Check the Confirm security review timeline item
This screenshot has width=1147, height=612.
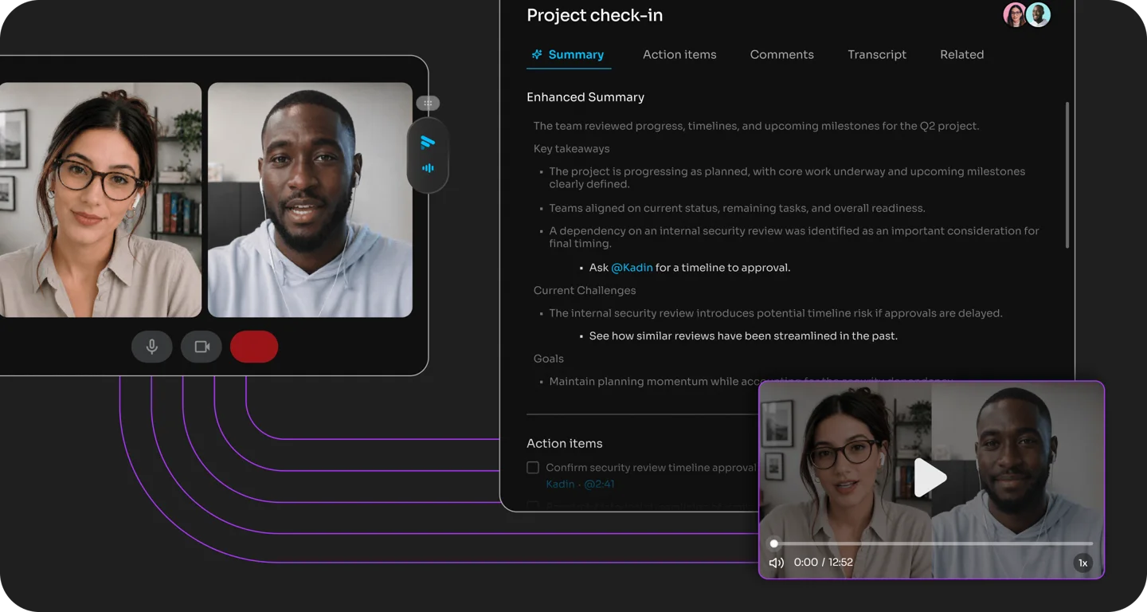pos(533,468)
